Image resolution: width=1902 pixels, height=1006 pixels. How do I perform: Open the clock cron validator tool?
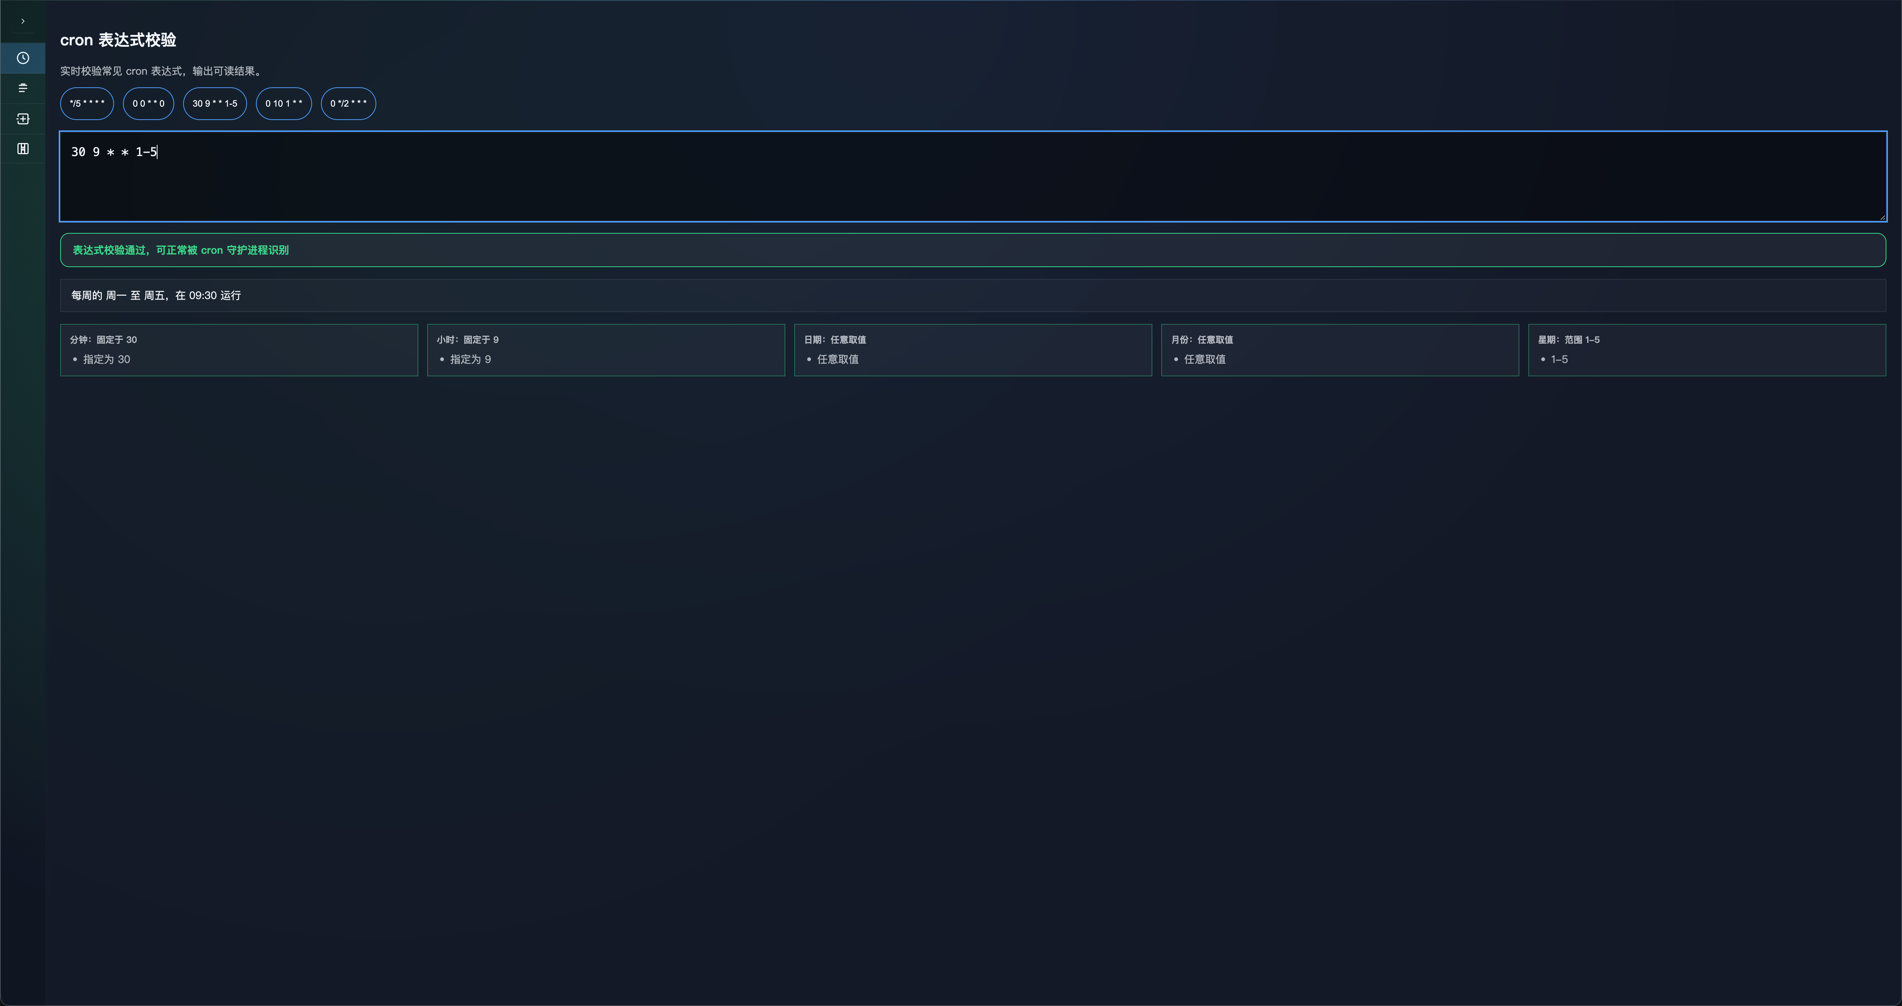(x=23, y=58)
